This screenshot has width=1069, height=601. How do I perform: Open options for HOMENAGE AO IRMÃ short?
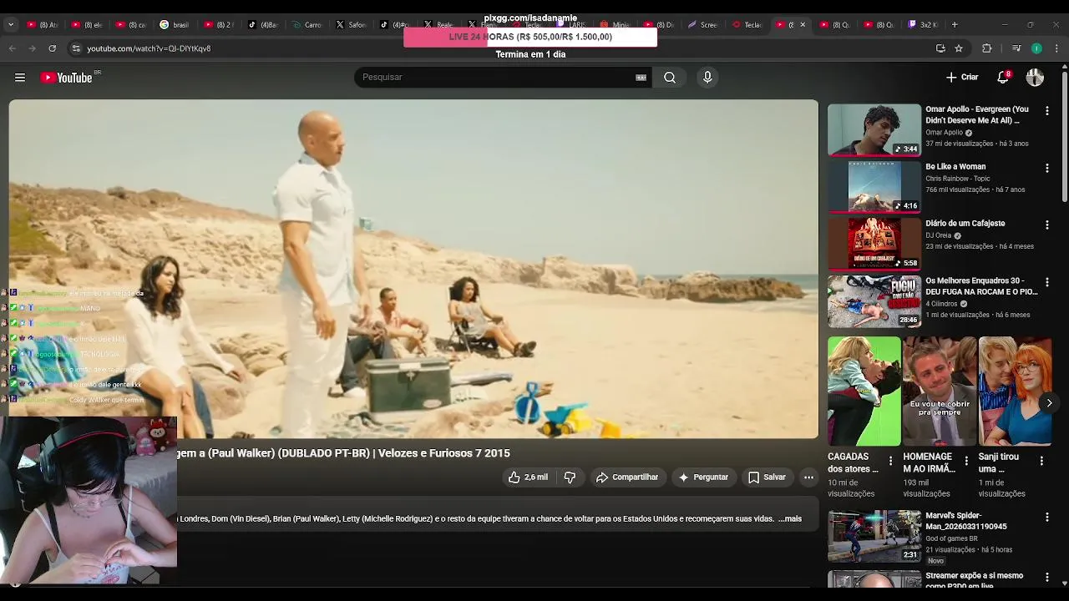[966, 461]
